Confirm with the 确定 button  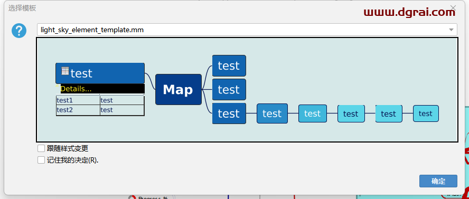pyautogui.click(x=438, y=181)
